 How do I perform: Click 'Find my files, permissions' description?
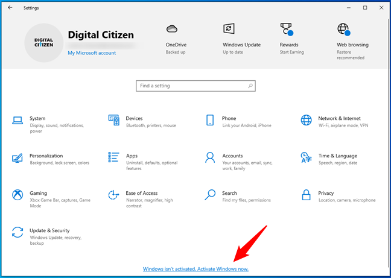coord(246,200)
